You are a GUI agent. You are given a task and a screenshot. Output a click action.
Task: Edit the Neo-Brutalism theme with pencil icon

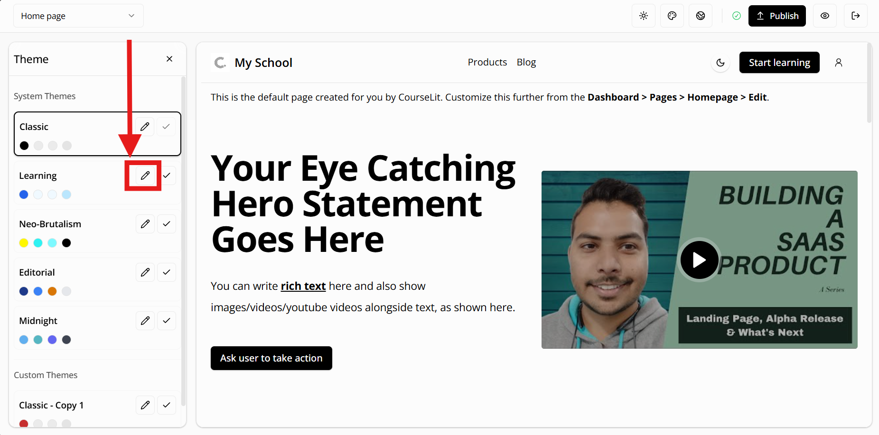pos(145,224)
